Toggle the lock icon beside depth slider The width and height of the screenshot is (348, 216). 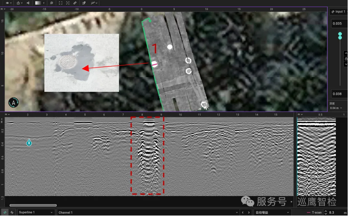(x=346, y=59)
